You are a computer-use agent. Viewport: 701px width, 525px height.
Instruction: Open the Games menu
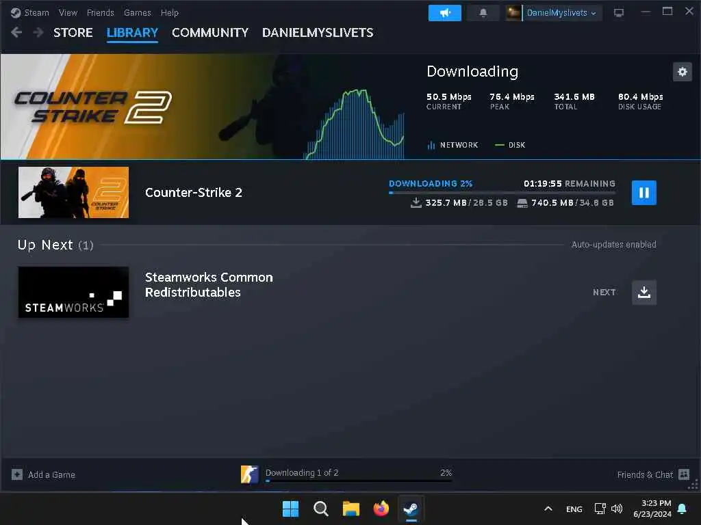[137, 12]
